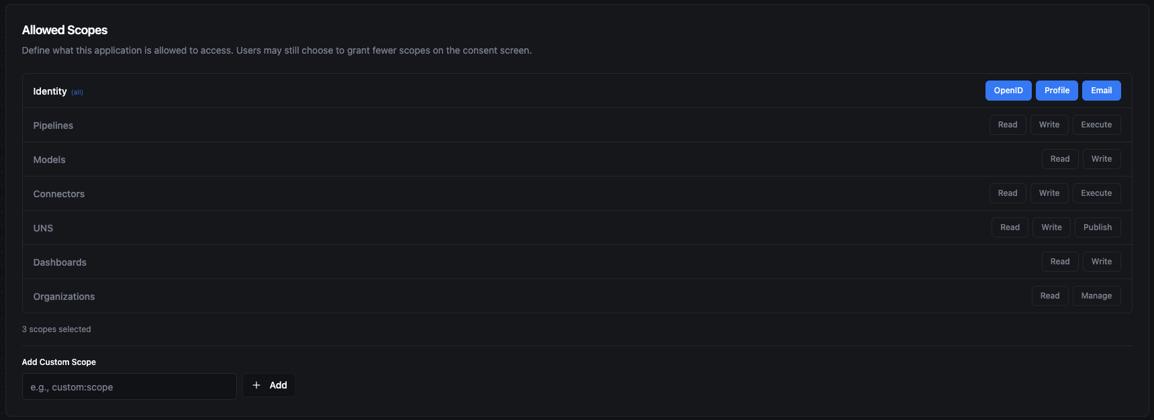Allow Connectors Execute access
Viewport: 1154px width, 420px height.
1096,193
